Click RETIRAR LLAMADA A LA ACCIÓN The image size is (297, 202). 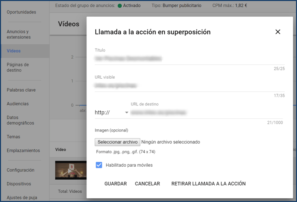click(x=209, y=184)
